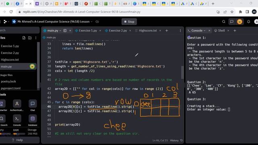Open the Chat tool
This screenshot has height=145, width=258.
click(x=33, y=106)
